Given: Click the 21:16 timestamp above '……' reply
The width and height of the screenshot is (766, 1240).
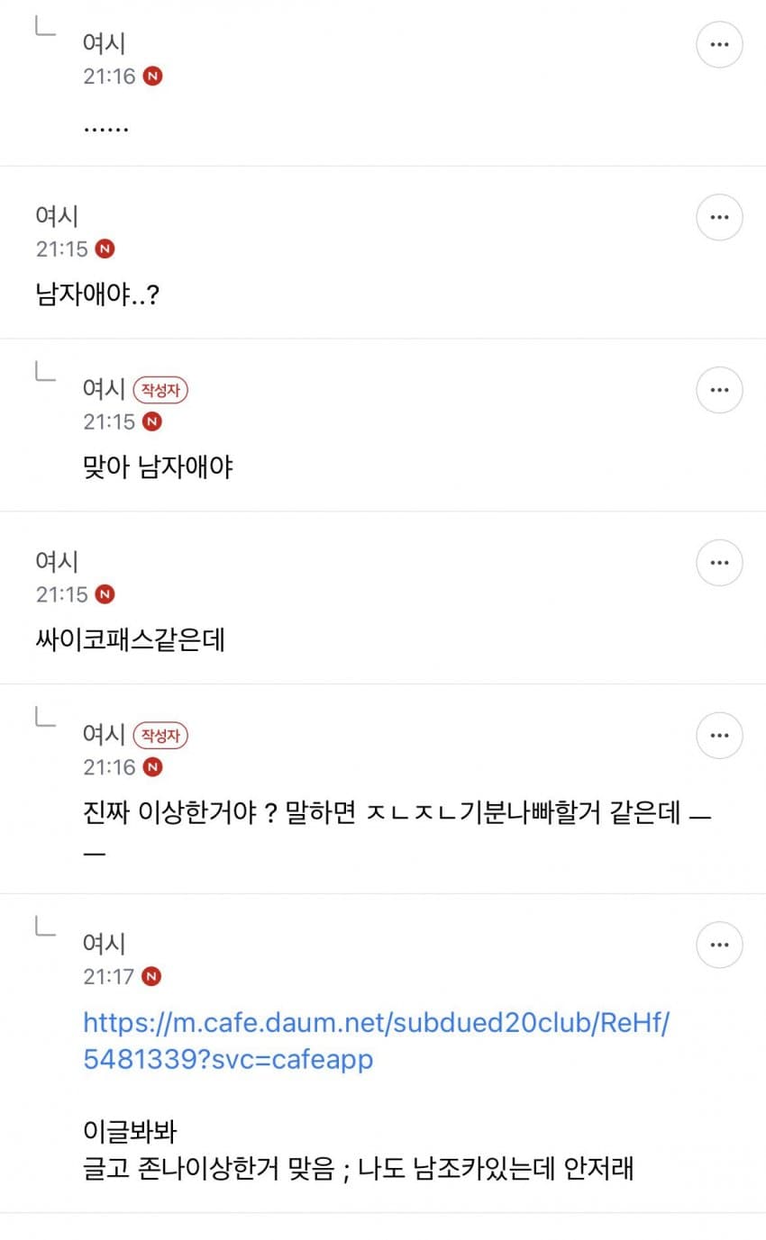Looking at the screenshot, I should pos(109,76).
